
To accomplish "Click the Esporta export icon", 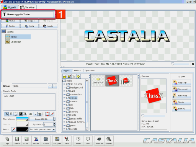I will point(109,140).
